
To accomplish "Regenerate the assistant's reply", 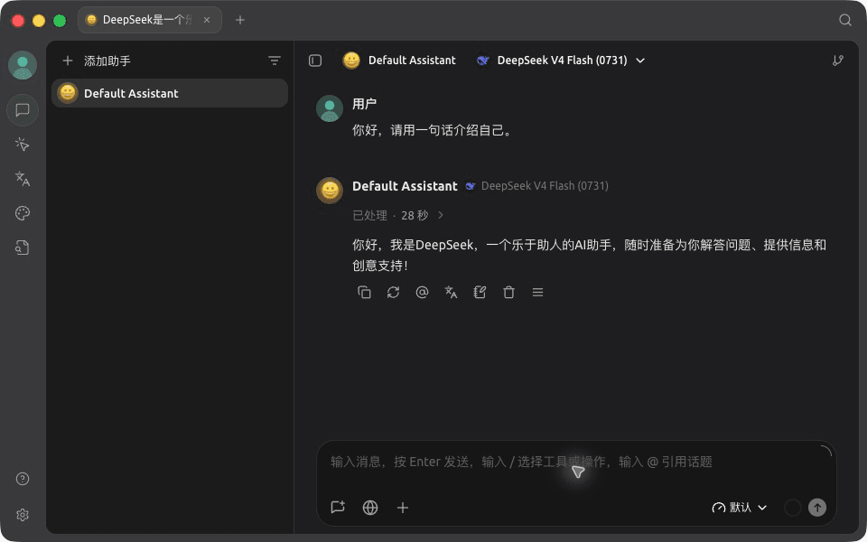I will tap(393, 292).
